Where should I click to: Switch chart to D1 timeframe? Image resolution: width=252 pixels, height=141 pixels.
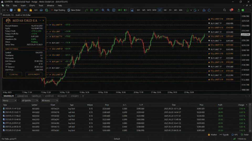pyautogui.click(x=170, y=10)
